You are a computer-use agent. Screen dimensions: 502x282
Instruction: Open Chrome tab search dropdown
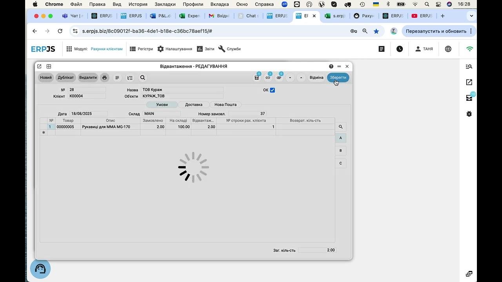471,16
